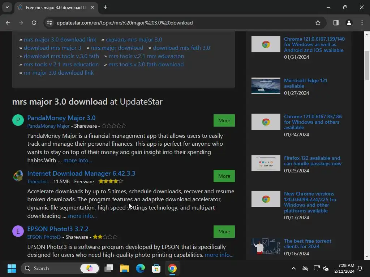Screen dimensions: 370x277
Task: Bookmark this page with the star icon
Action: [318, 23]
